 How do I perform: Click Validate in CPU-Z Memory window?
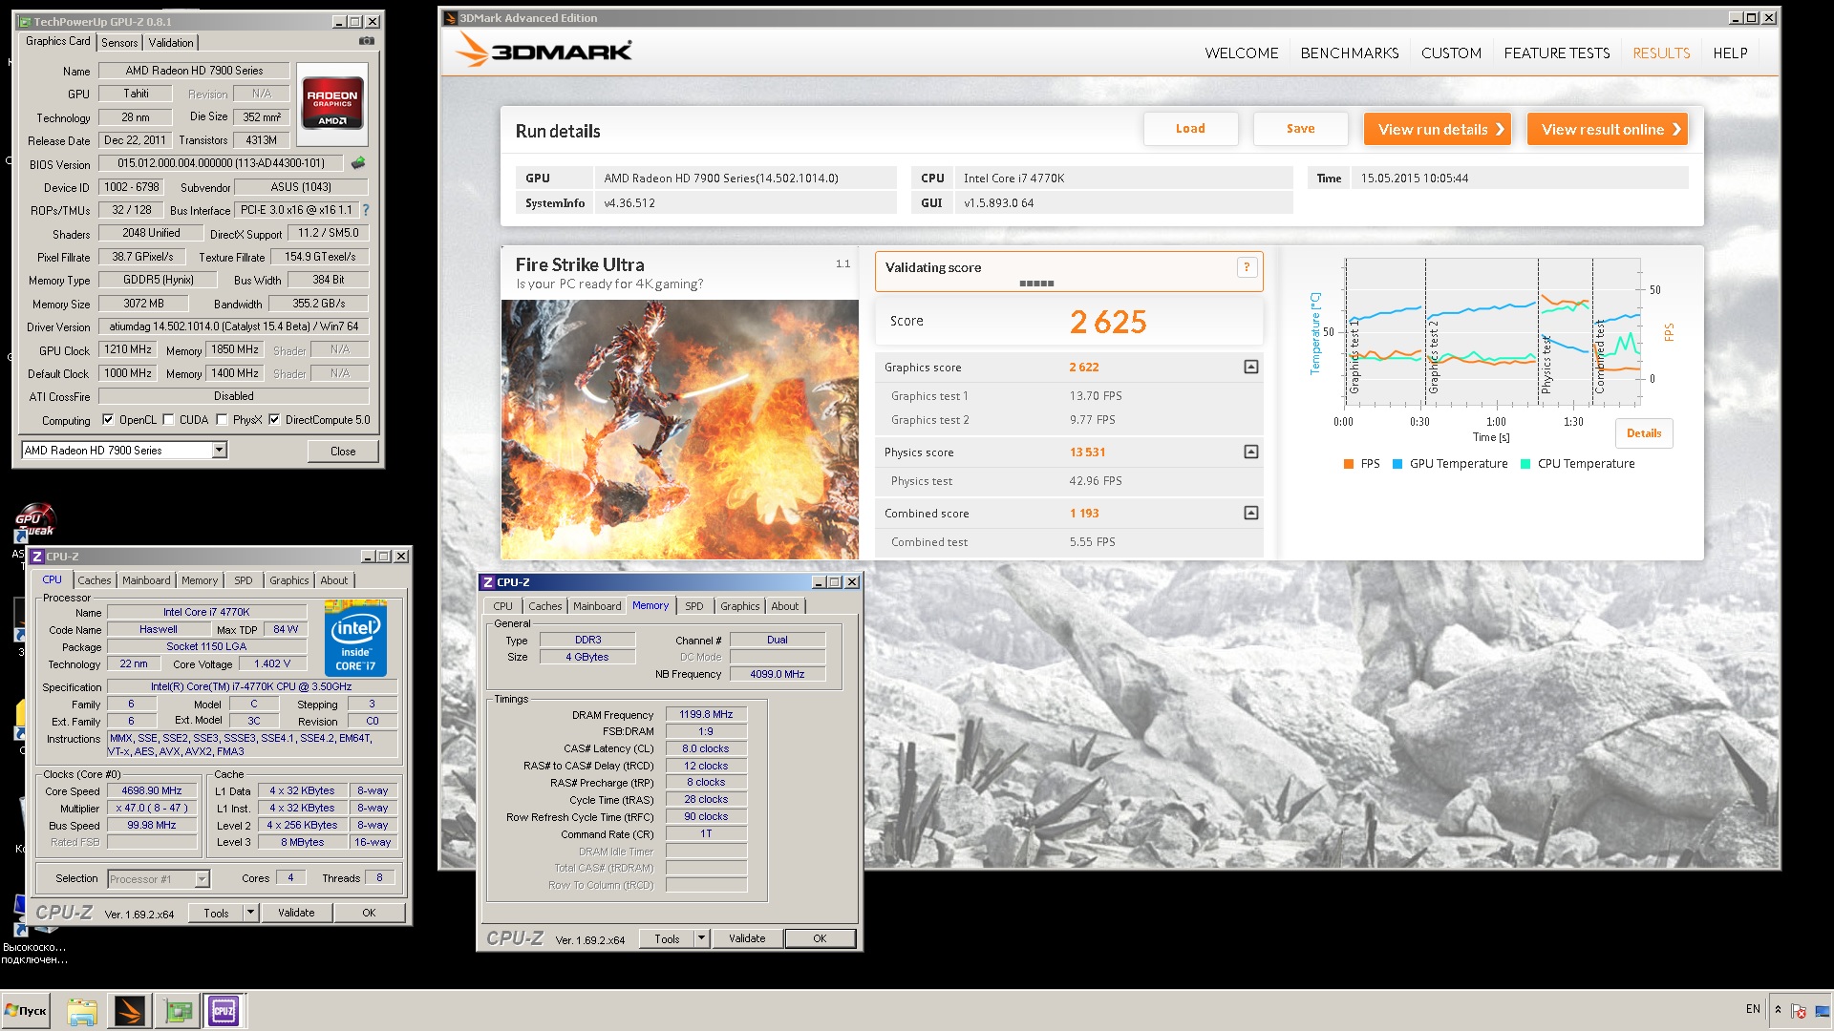click(747, 938)
